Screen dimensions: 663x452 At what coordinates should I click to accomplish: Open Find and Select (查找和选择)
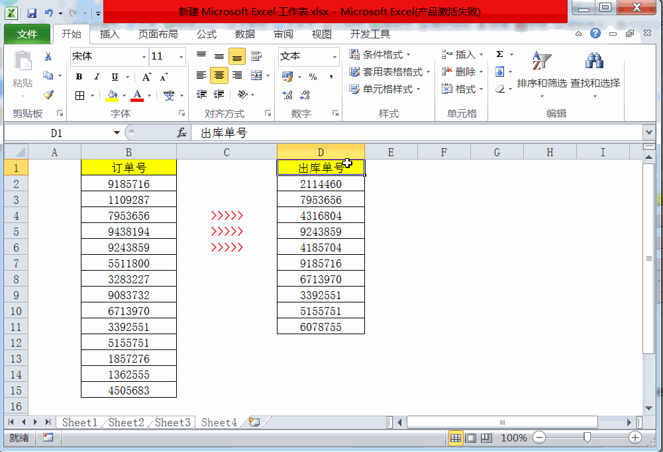click(595, 75)
